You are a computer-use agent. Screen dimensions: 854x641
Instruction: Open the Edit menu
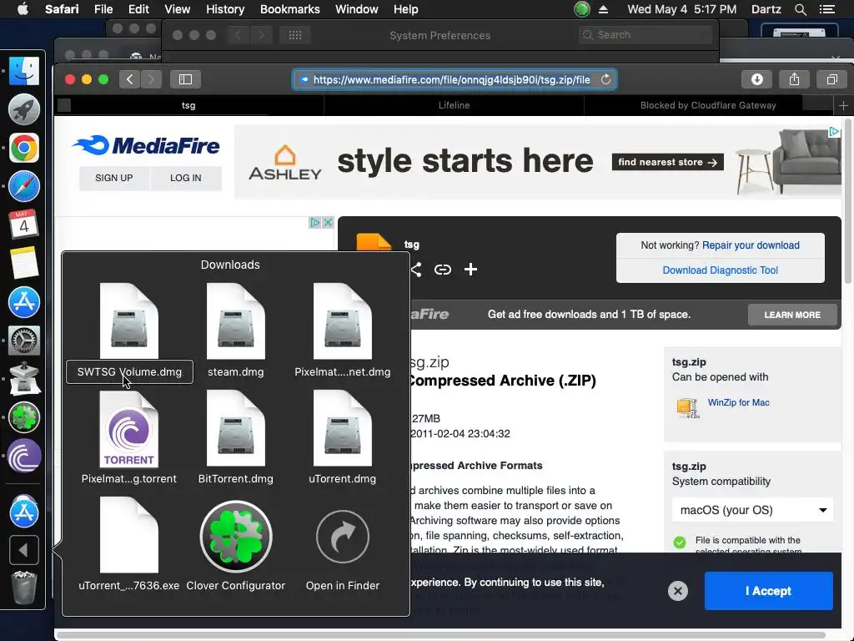(138, 9)
